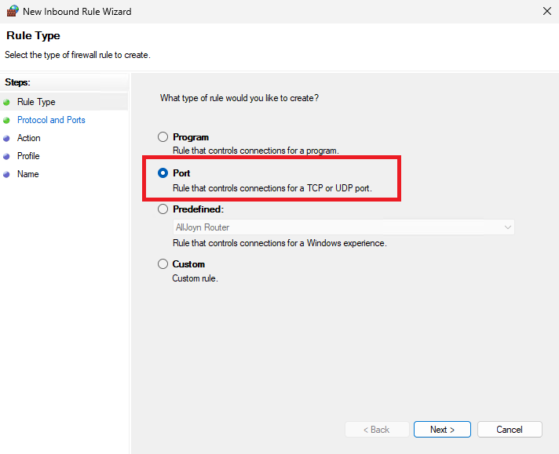The height and width of the screenshot is (454, 559).
Task: Click green bullet next to Protocol and Ports
Action: point(6,120)
